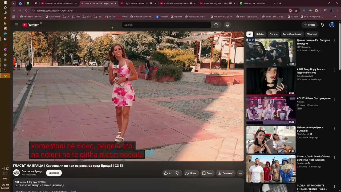The width and height of the screenshot is (341, 192).
Task: Switch to the Stream - Kick Dashboard tab
Action: (x=257, y=3)
